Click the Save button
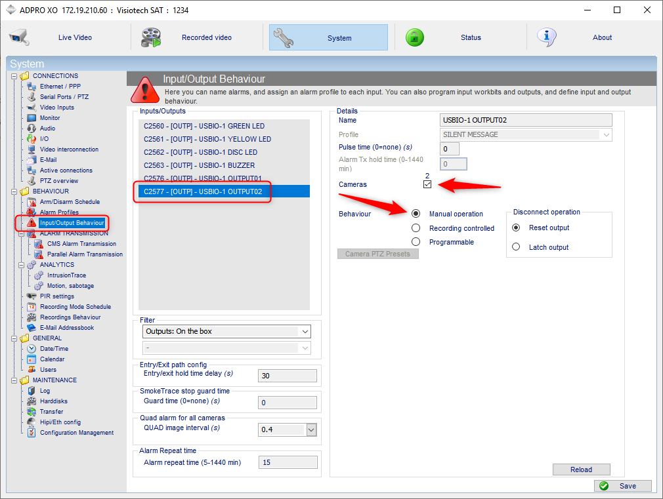The height and width of the screenshot is (499, 663). coord(622,486)
